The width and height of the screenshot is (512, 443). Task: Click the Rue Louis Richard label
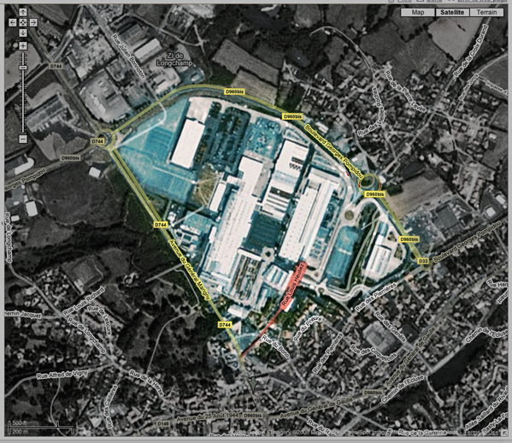tap(84, 301)
